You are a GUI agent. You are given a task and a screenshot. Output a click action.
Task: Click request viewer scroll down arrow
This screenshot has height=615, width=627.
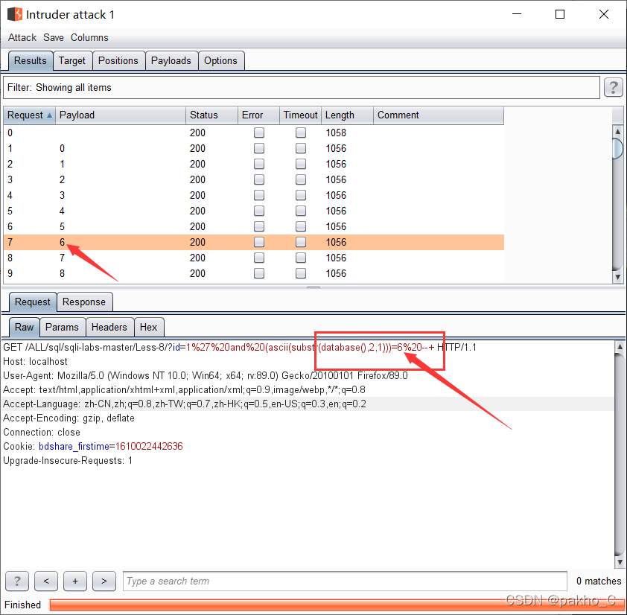pos(620,562)
